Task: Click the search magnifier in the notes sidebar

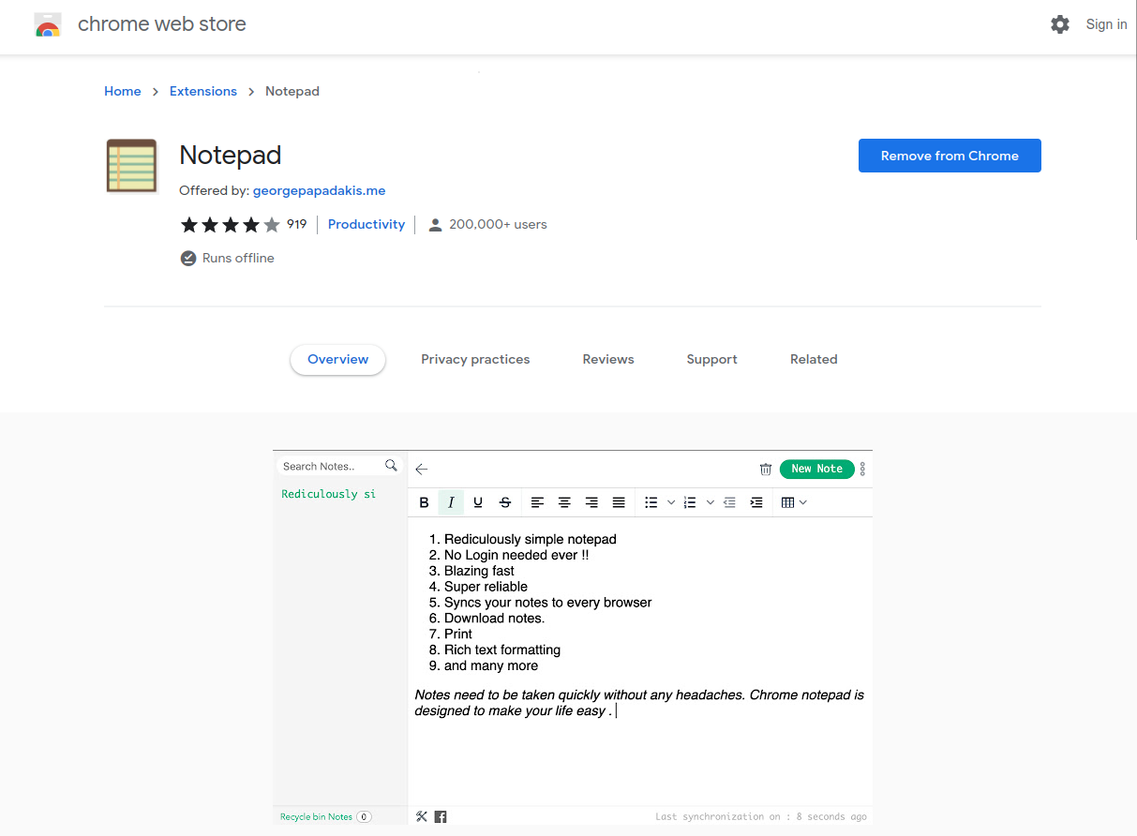Action: tap(391, 466)
